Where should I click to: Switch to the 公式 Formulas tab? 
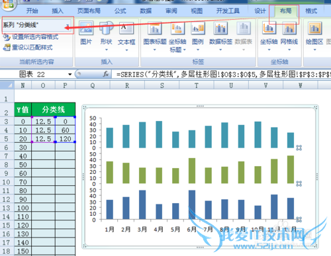tap(120, 11)
